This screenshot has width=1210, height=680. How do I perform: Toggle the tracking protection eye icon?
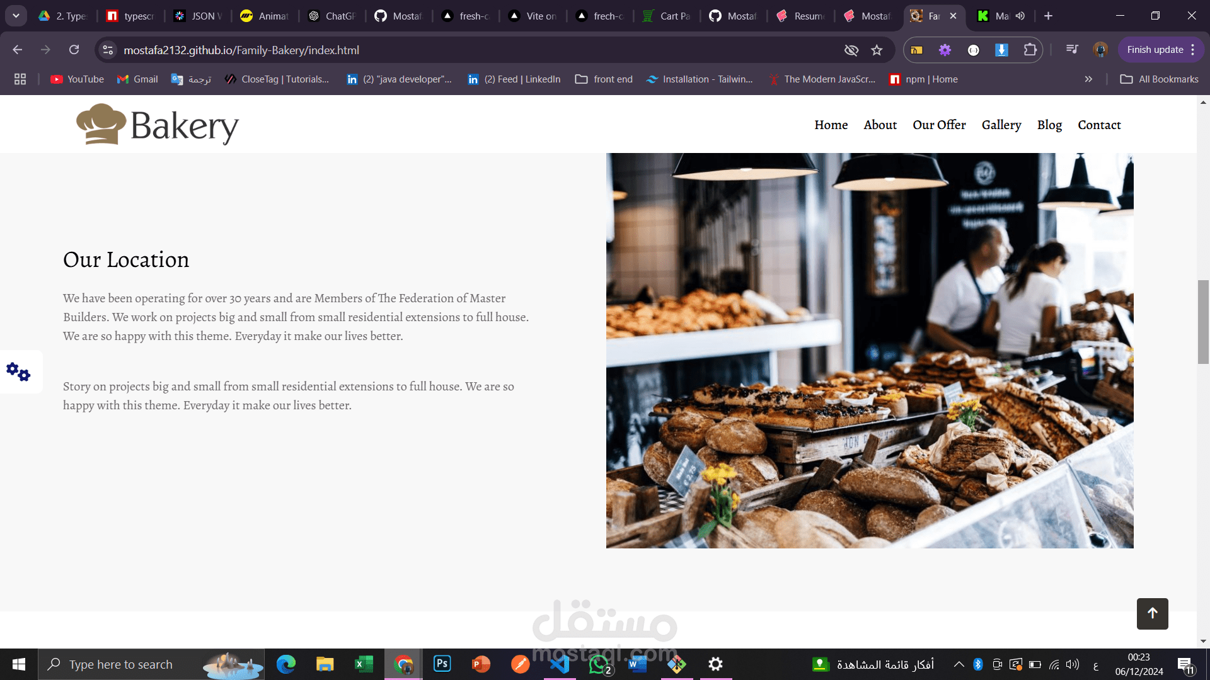[x=851, y=50]
